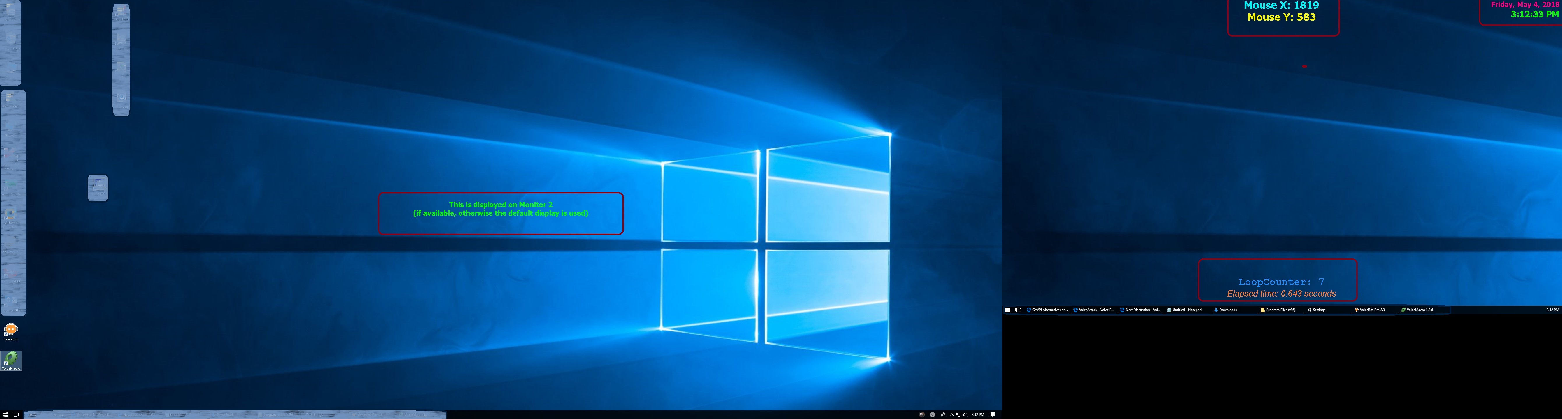This screenshot has width=1562, height=419.
Task: Click the network tray icon
Action: (x=959, y=415)
